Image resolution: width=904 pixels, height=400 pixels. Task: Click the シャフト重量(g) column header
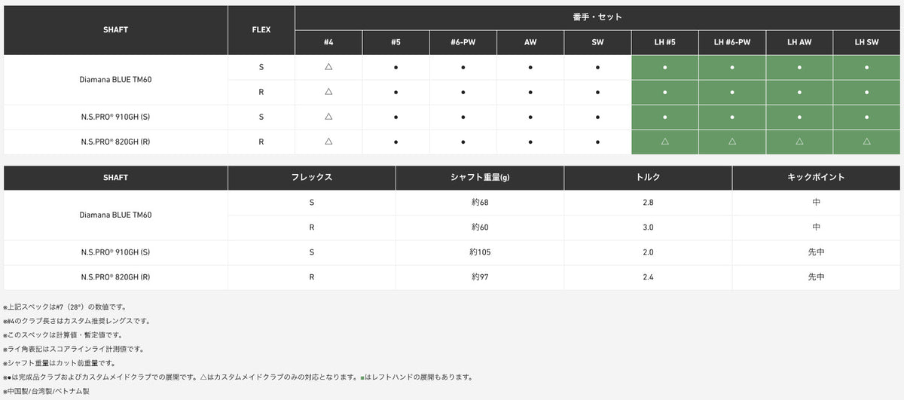click(x=480, y=178)
